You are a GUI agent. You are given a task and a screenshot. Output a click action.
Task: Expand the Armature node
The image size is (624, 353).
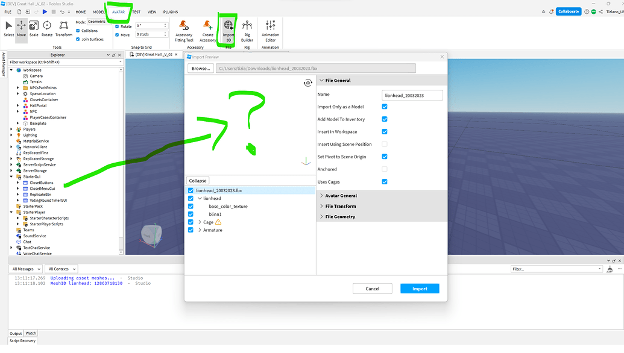click(200, 230)
